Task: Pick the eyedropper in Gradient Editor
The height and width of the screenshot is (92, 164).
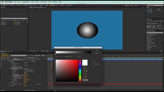Action: (94, 62)
